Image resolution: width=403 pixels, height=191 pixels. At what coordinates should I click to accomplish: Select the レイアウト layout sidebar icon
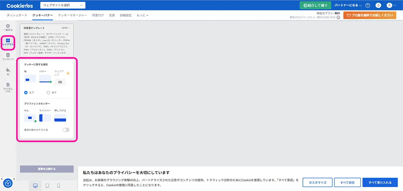click(x=8, y=41)
